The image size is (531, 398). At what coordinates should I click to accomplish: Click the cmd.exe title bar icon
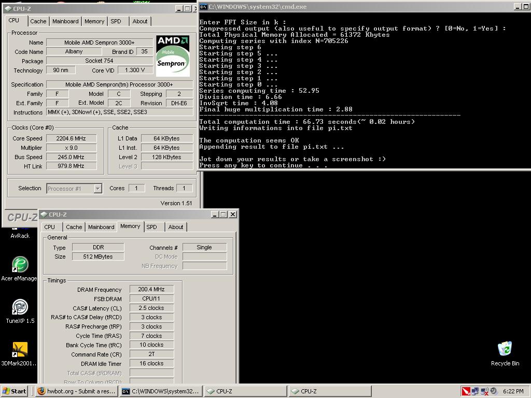tap(203, 6)
